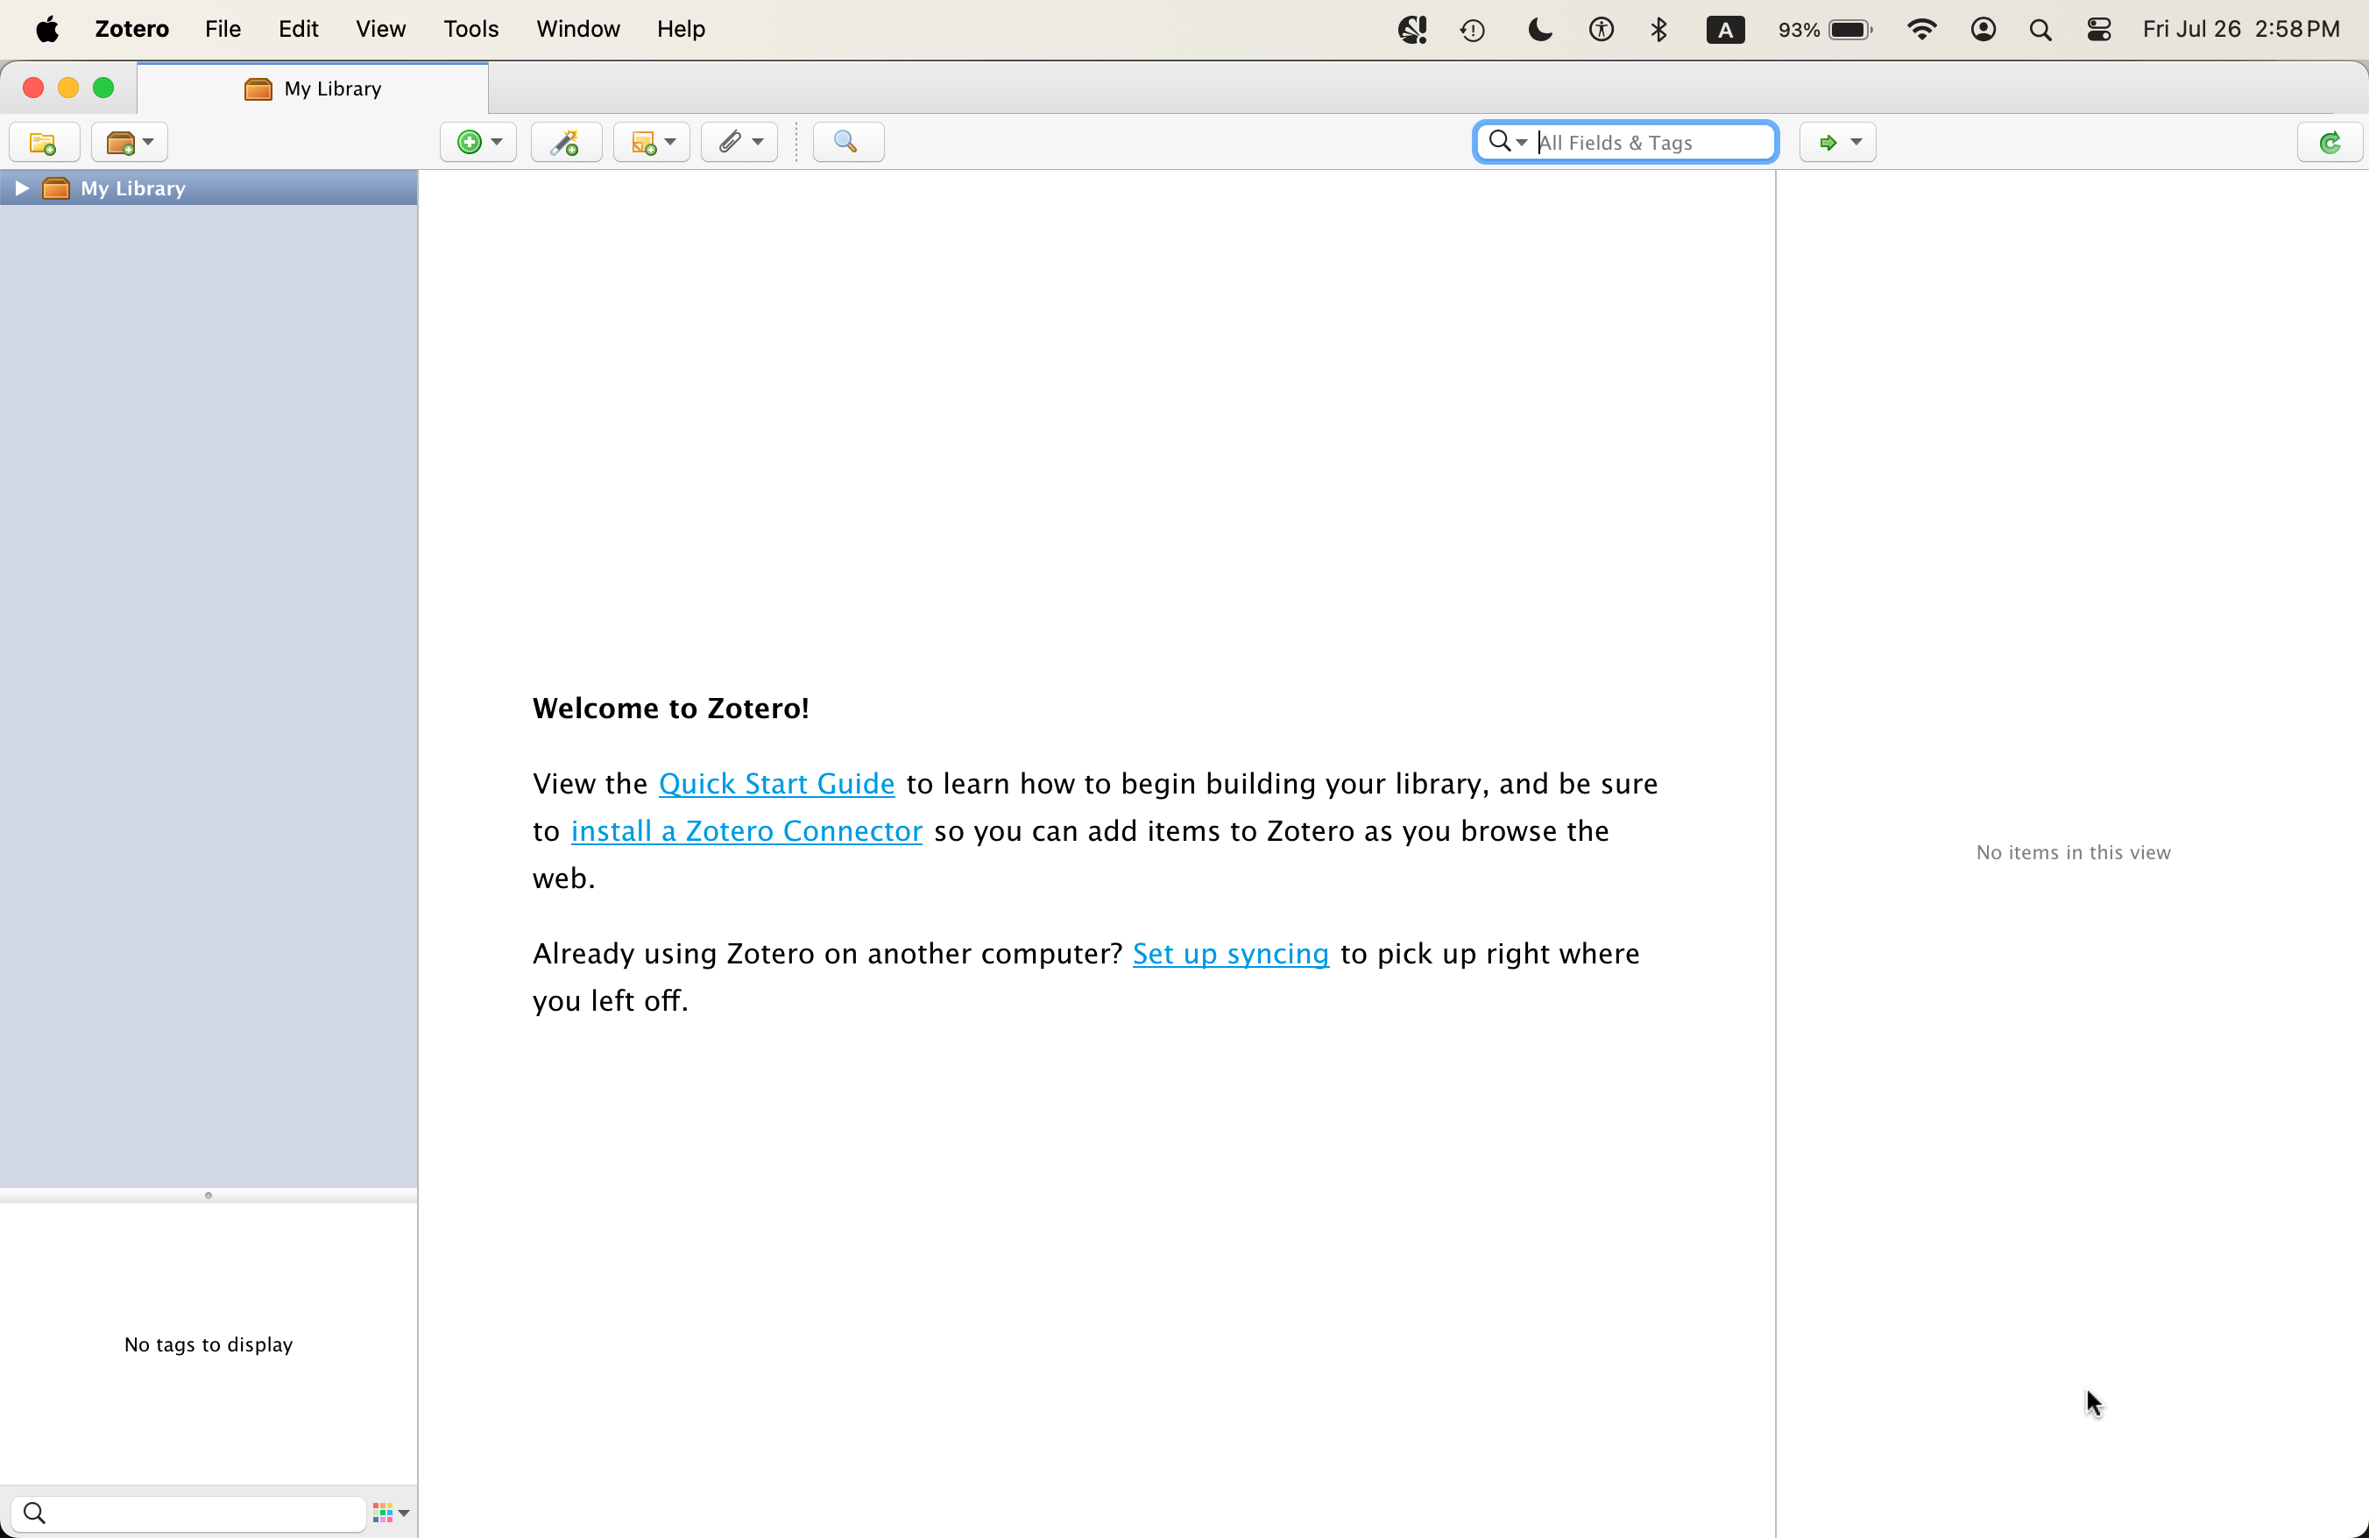Open the Quick Start Guide link
2369x1538 pixels.
(776, 783)
